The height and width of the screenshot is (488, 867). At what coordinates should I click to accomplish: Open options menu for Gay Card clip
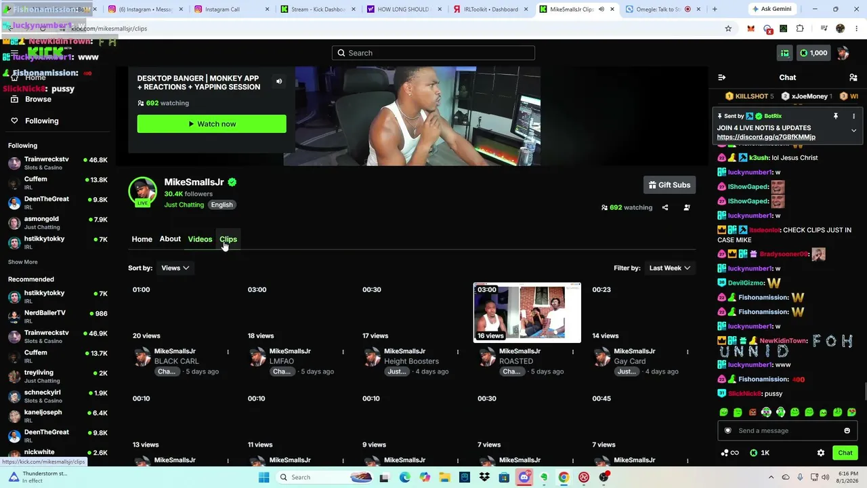coord(688,352)
